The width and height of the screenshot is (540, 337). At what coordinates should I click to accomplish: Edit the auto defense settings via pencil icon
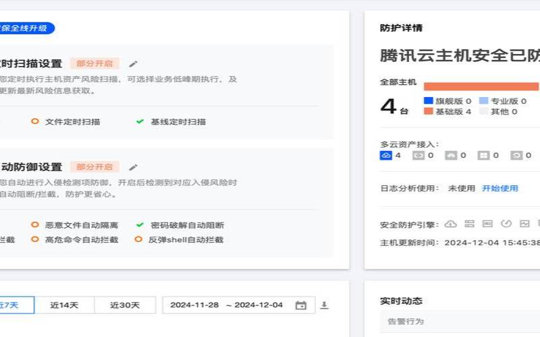pyautogui.click(x=133, y=167)
